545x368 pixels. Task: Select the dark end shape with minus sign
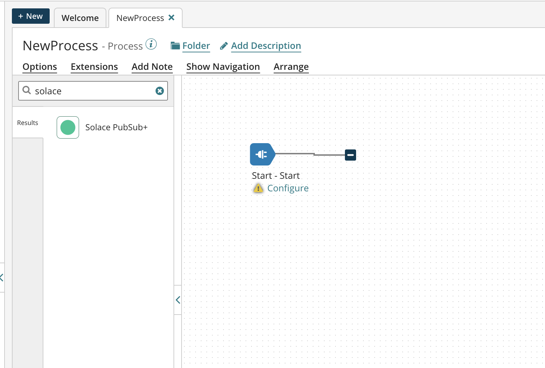350,155
